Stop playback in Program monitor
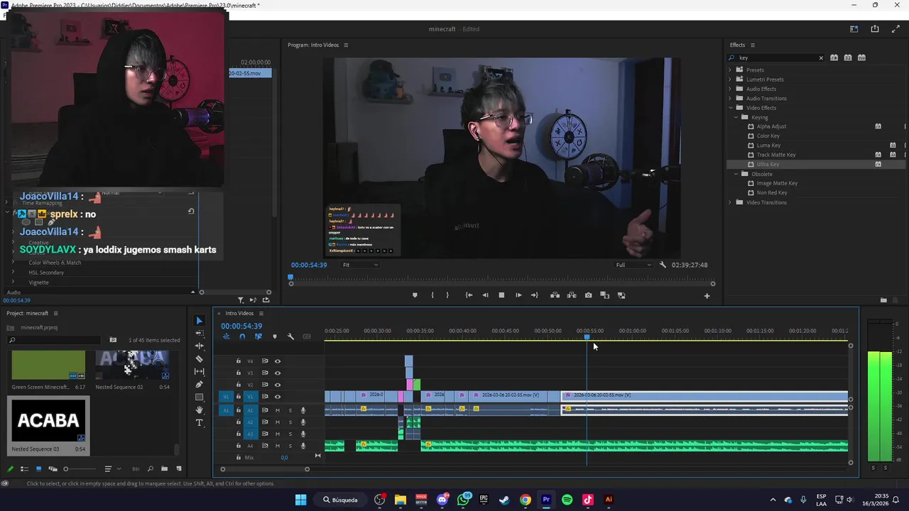The width and height of the screenshot is (909, 511). pyautogui.click(x=501, y=295)
